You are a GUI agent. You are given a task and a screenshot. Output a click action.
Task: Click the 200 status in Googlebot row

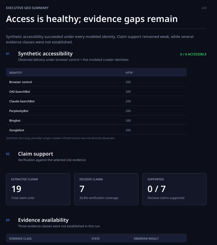click(128, 130)
